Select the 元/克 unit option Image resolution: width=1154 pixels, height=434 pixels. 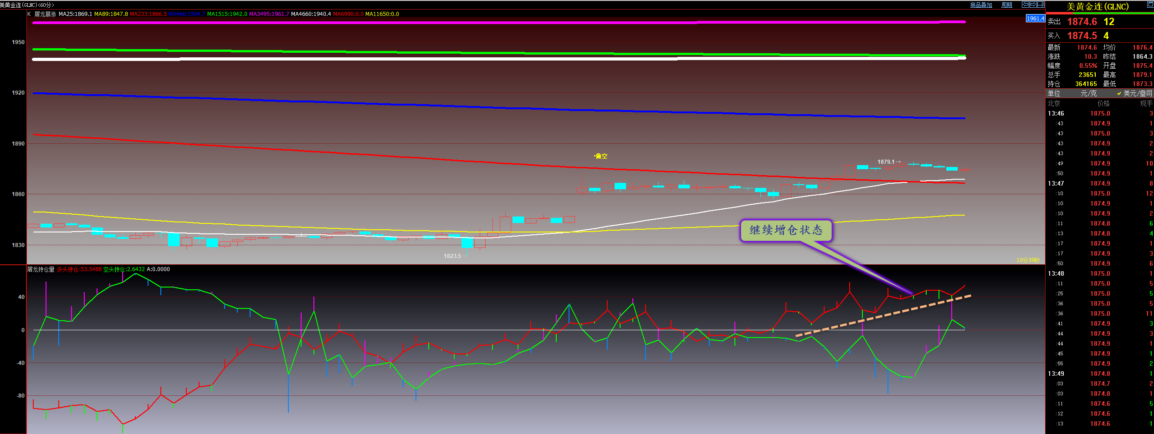coord(1088,93)
